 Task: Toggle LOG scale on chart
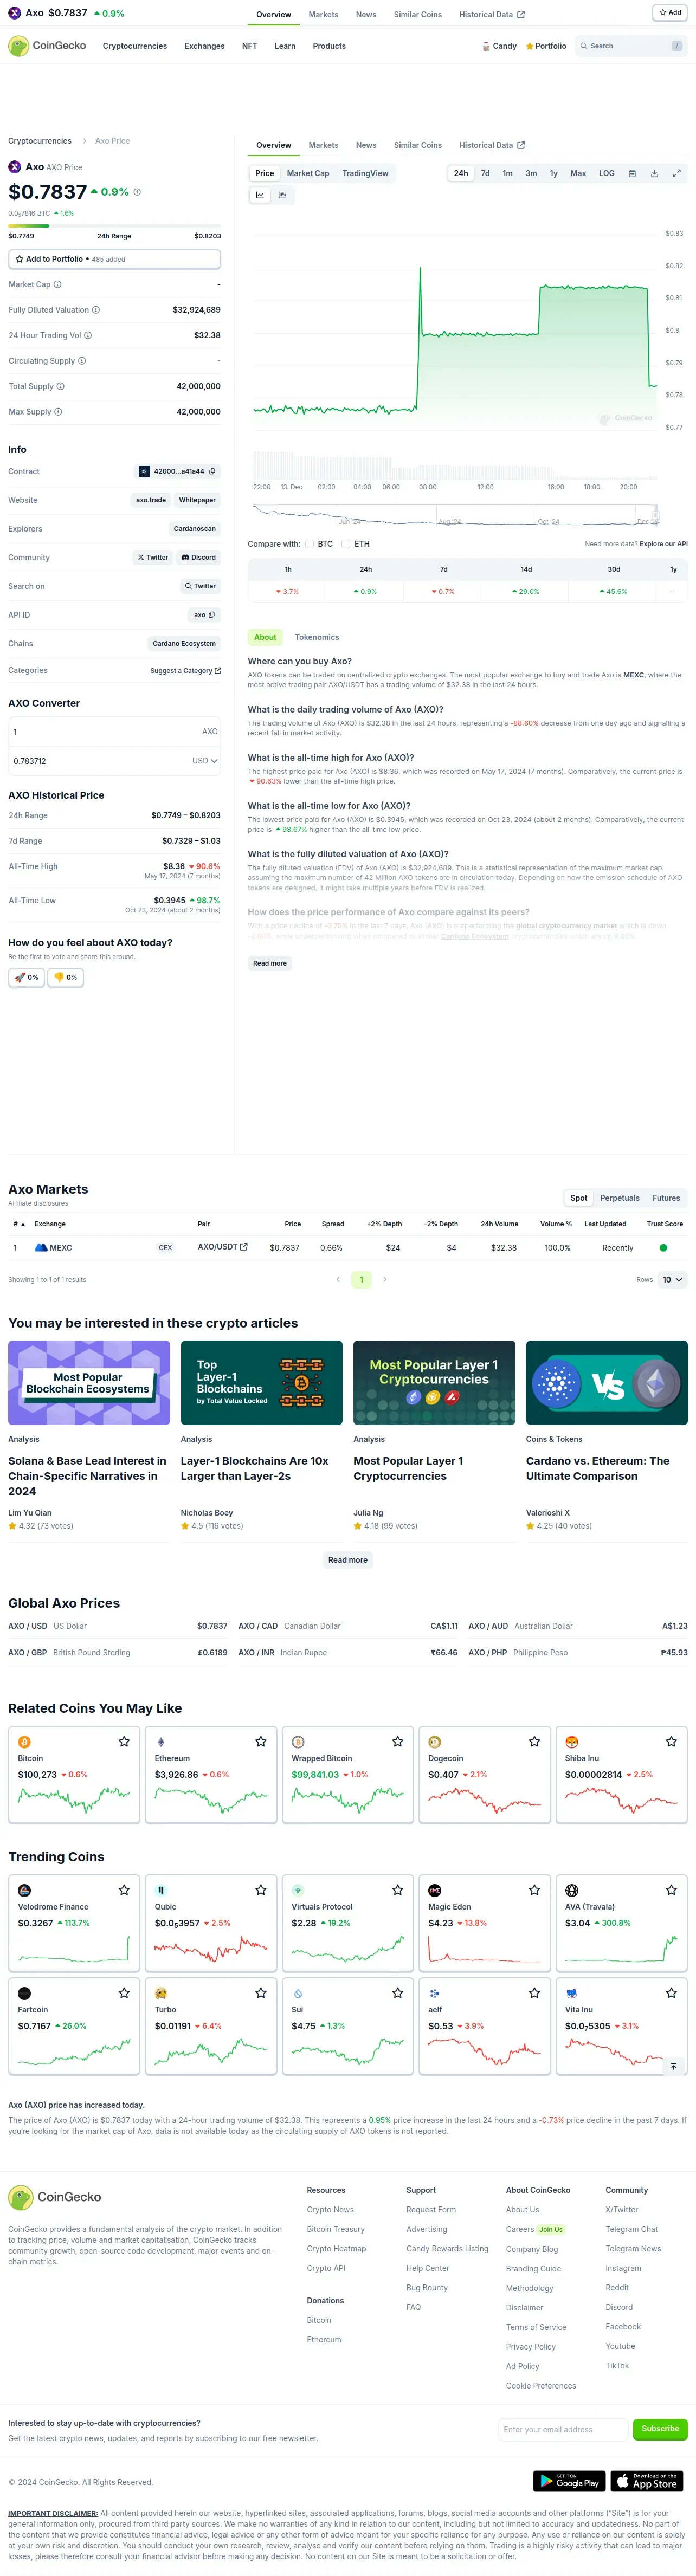pos(607,173)
